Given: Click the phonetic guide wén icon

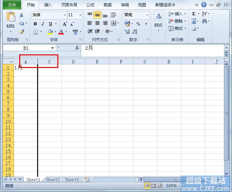Looking at the screenshot, I should click(75, 32).
